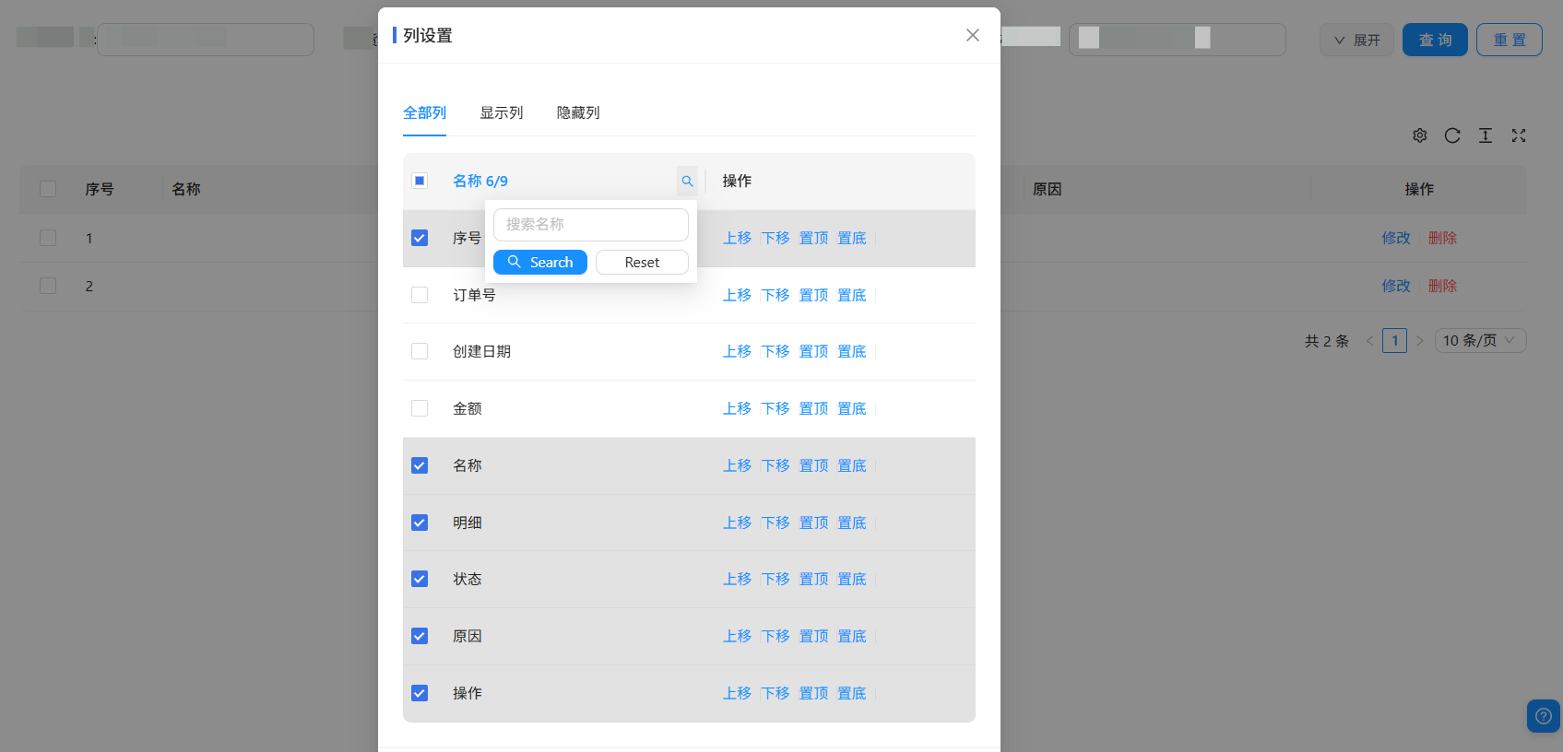Go to next page arrow
Viewport: 1563px width, 752px height.
click(1420, 341)
